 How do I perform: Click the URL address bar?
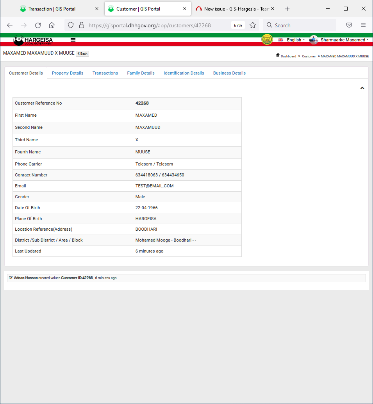click(150, 25)
